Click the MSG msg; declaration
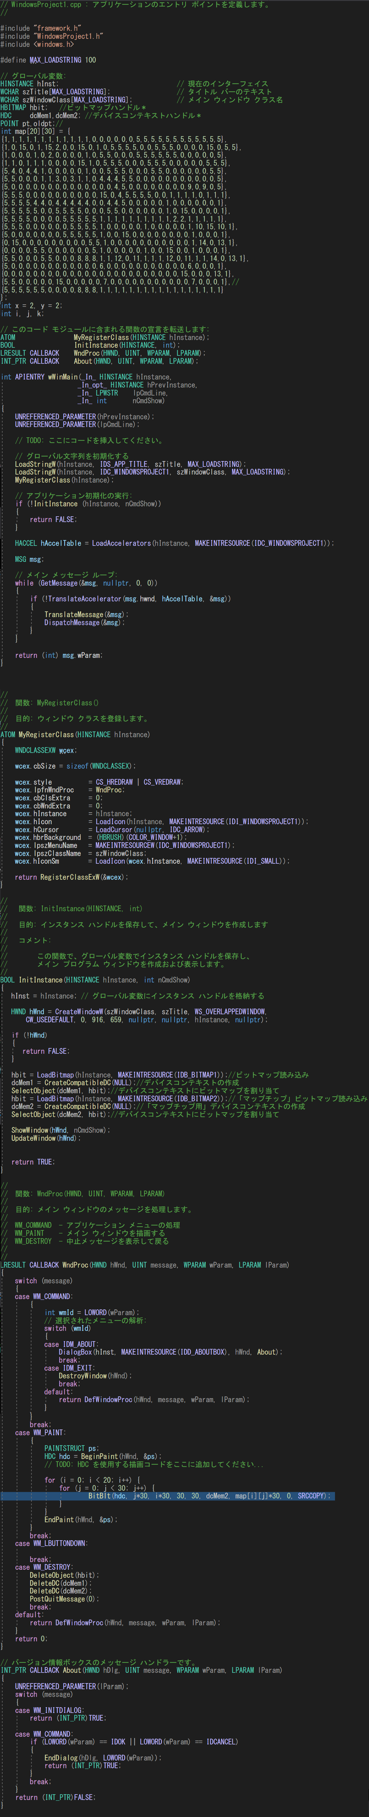The image size is (369, 1817). tap(29, 559)
